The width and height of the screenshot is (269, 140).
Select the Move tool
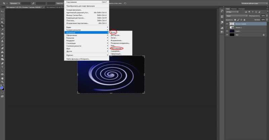pos(2,11)
